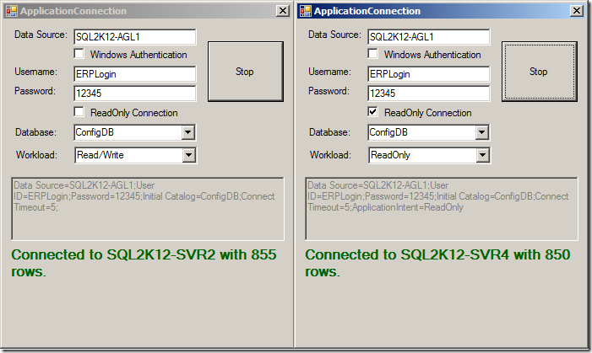This screenshot has width=592, height=353.
Task: Click right window title bar text
Action: tap(367, 11)
